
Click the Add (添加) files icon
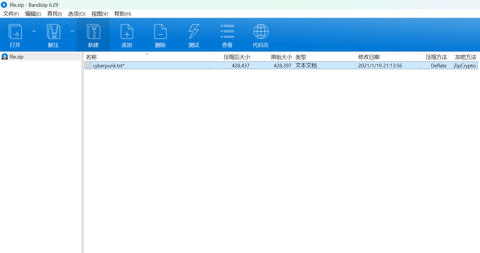127,32
